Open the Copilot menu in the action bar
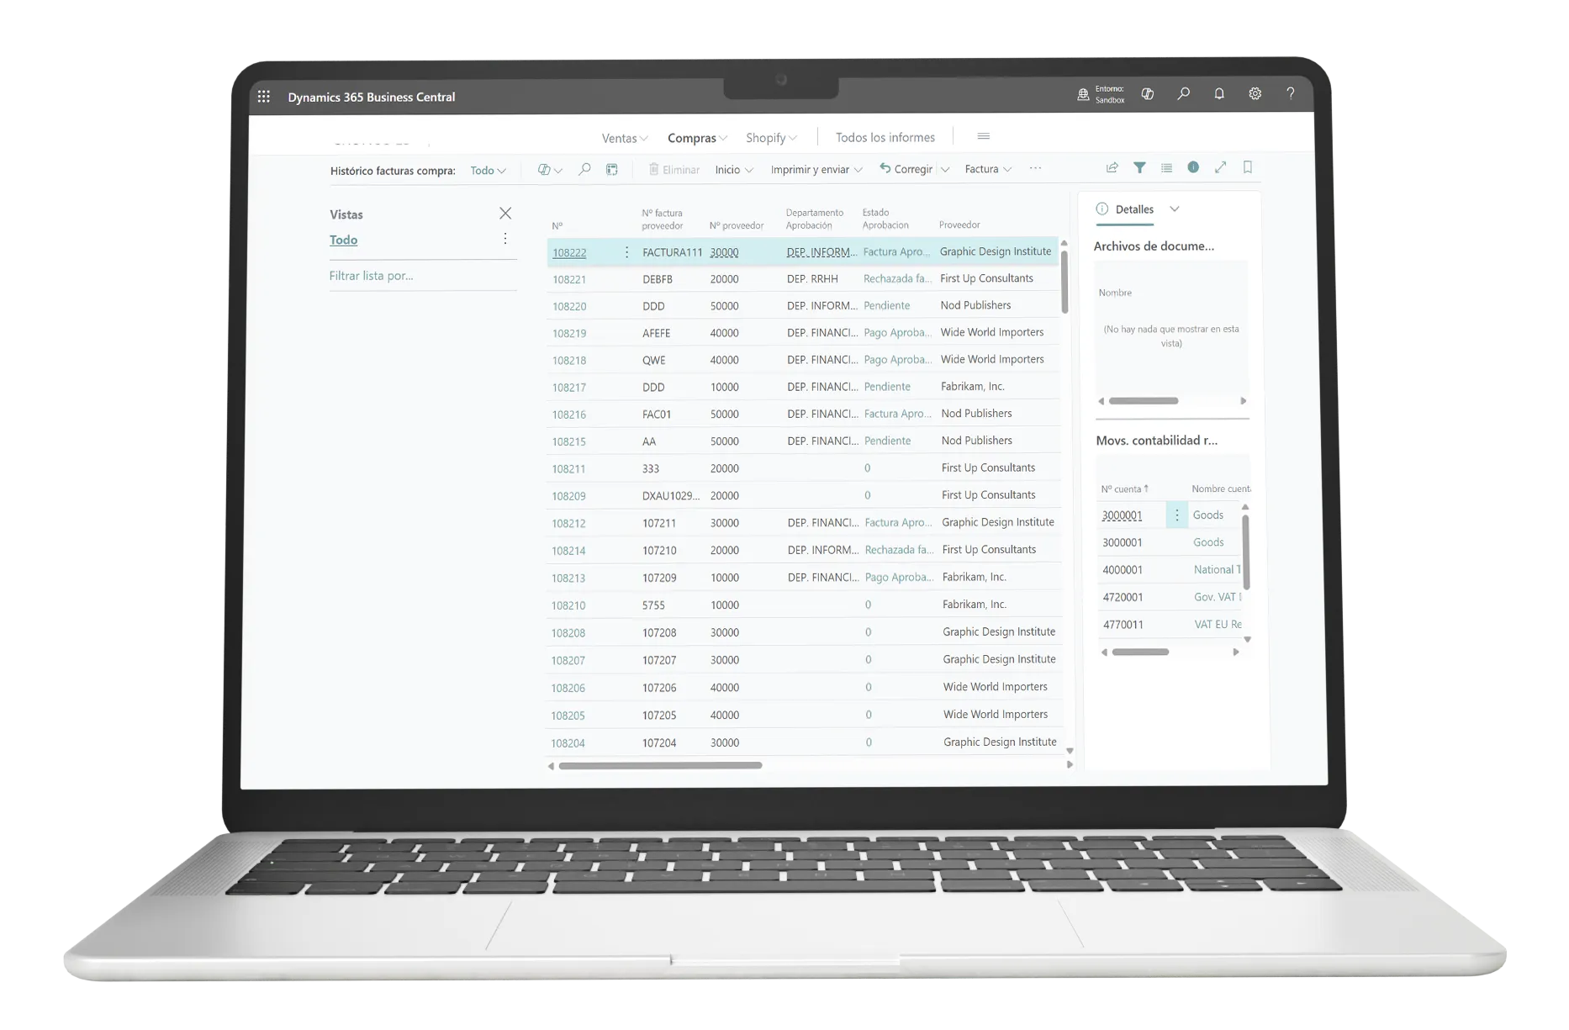The width and height of the screenshot is (1569, 1030). pyautogui.click(x=550, y=170)
